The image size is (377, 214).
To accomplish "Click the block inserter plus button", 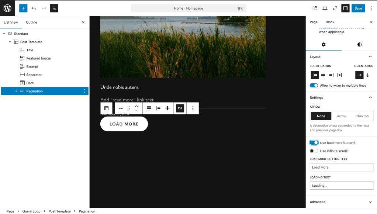I will [x=23, y=8].
